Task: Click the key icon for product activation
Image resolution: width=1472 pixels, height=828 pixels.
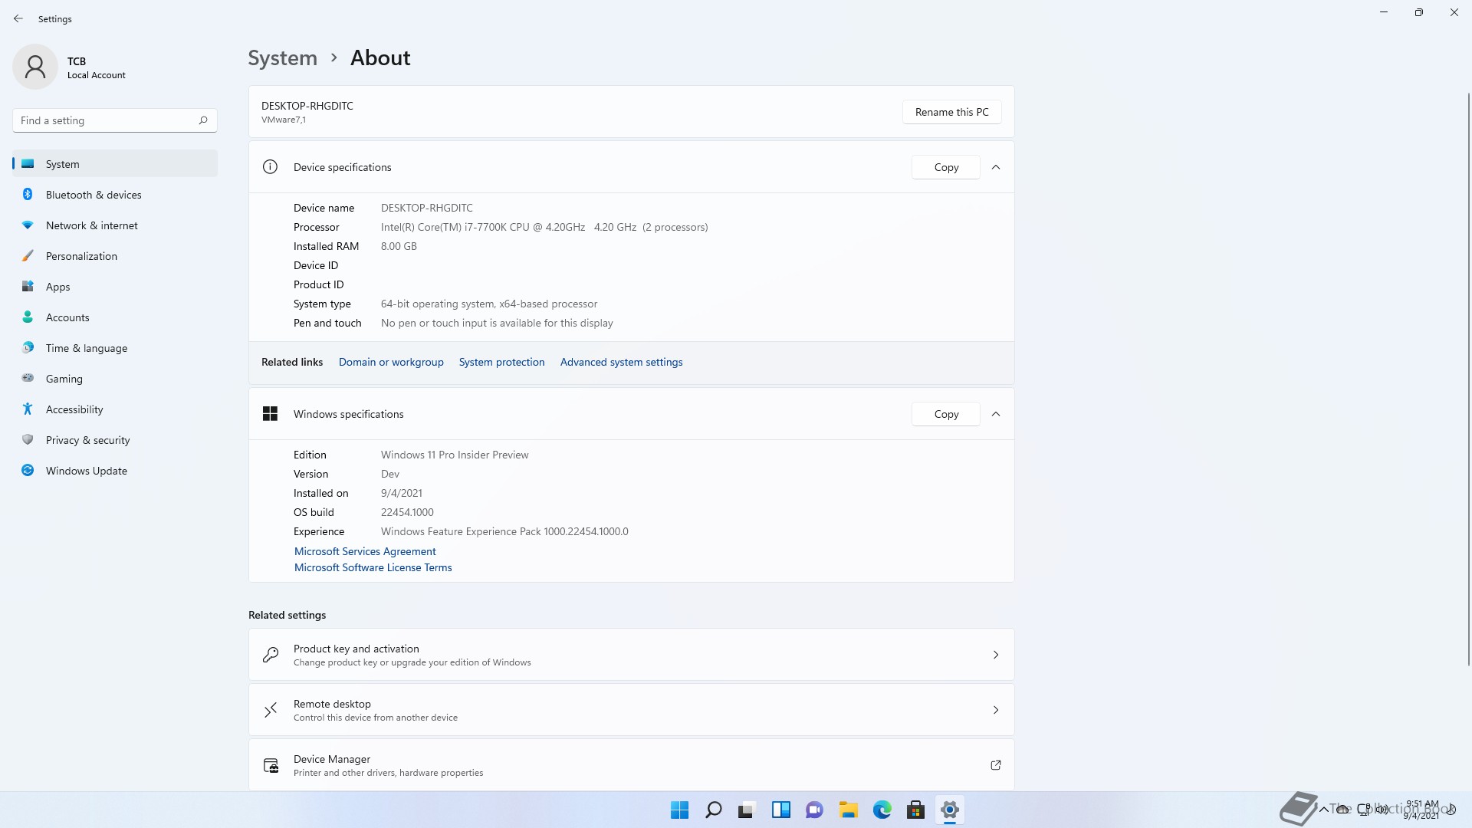Action: coord(271,655)
